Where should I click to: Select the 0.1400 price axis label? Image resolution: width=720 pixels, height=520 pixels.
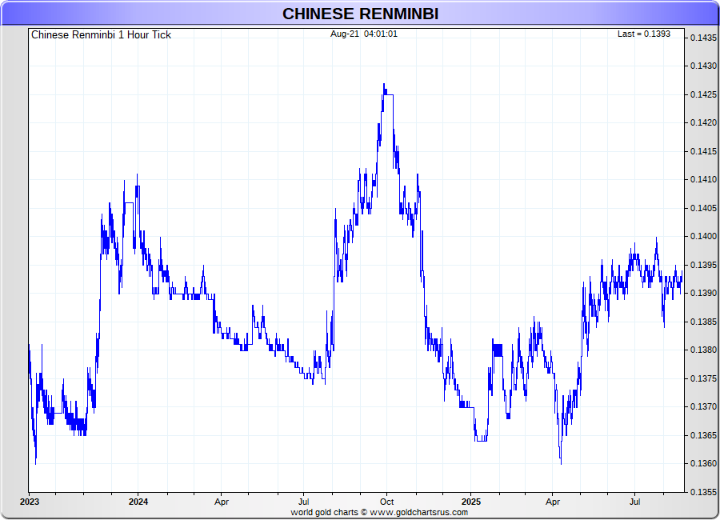point(704,236)
